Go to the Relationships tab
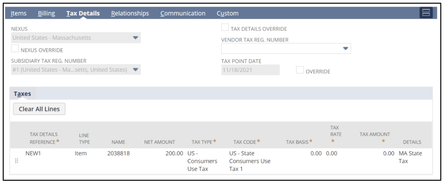This screenshot has height=184, width=444. [130, 13]
